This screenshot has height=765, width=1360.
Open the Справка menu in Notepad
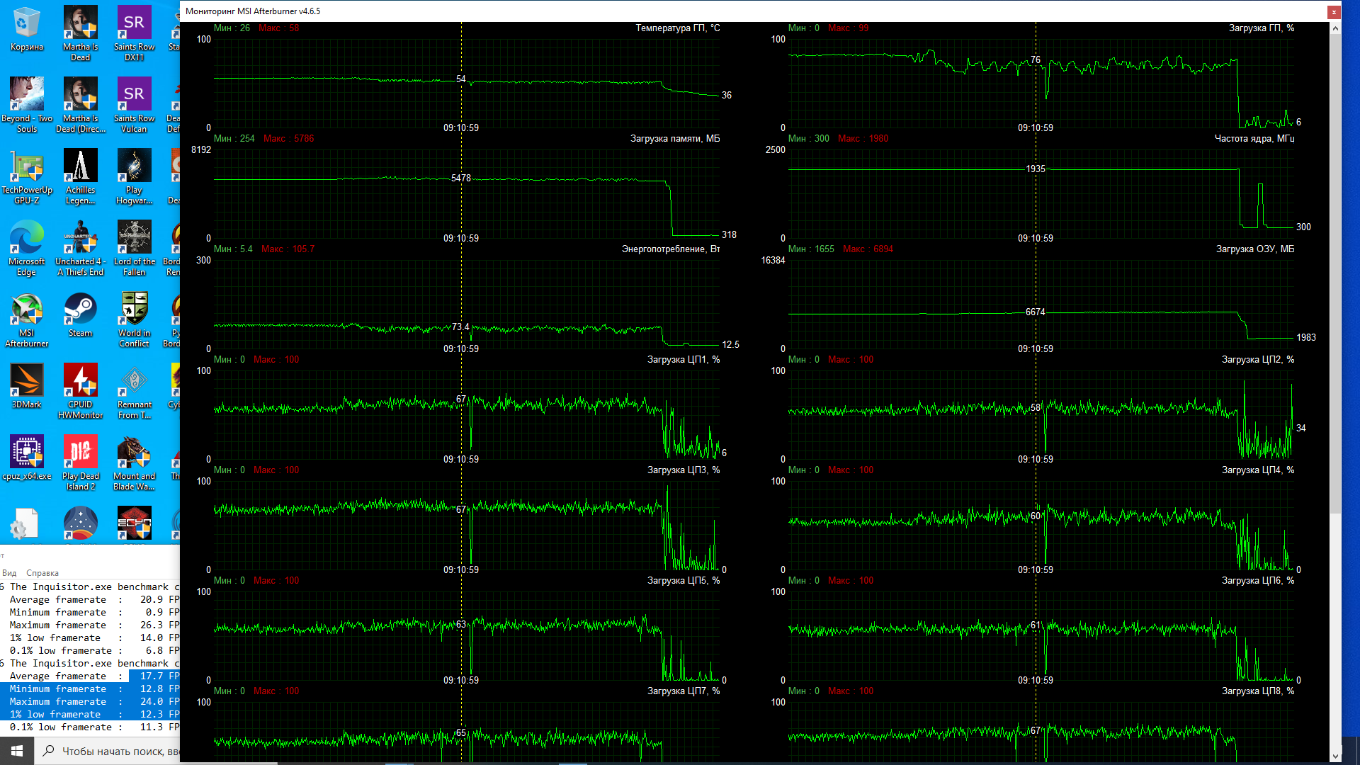click(42, 573)
